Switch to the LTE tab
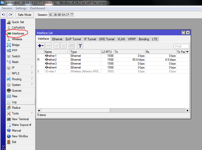Viewport: 202px width, 150px height. coord(155,39)
